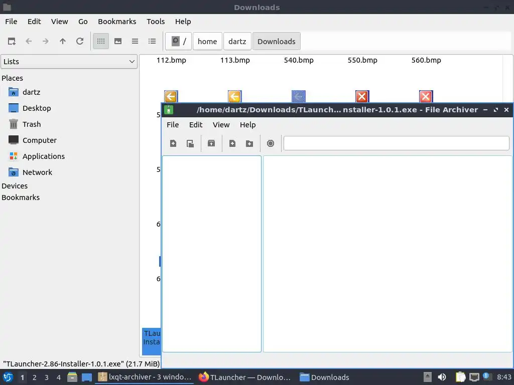Switch to compact list view mode
The width and height of the screenshot is (514, 385).
point(135,41)
